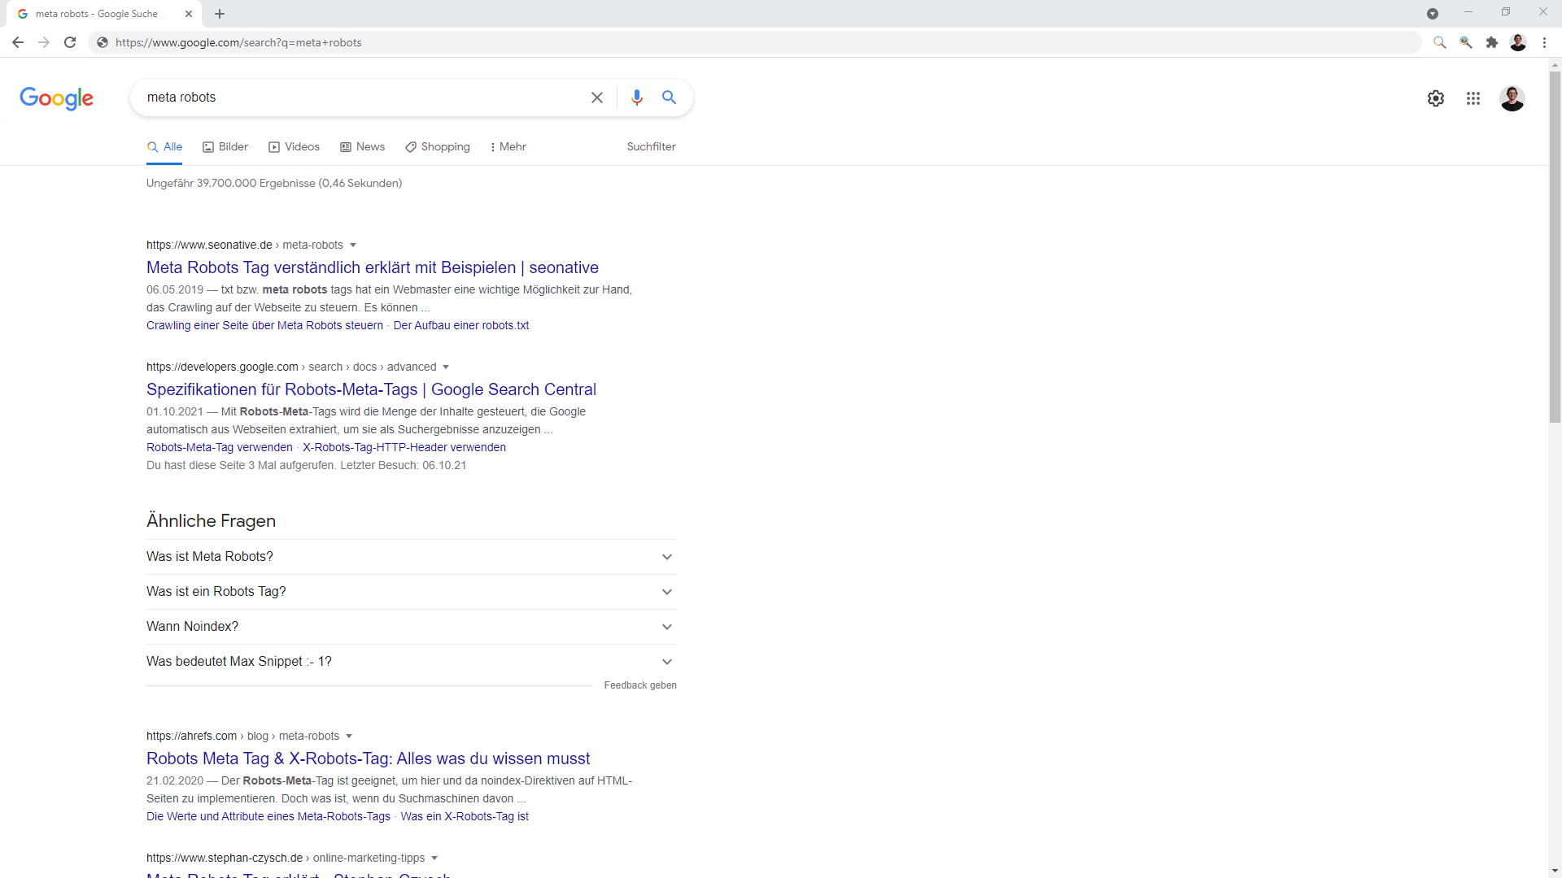Screen dimensions: 1562x878
Task: Click the extension icon left of the puzzle icon
Action: 1466,42
